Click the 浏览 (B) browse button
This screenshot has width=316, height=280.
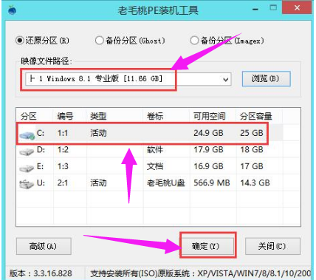point(266,79)
